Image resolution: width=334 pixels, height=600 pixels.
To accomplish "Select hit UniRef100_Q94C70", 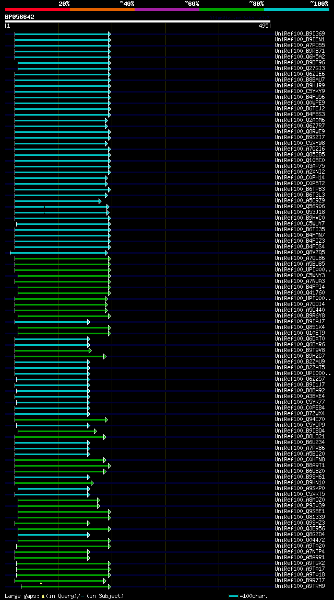I will tap(300, 420).
